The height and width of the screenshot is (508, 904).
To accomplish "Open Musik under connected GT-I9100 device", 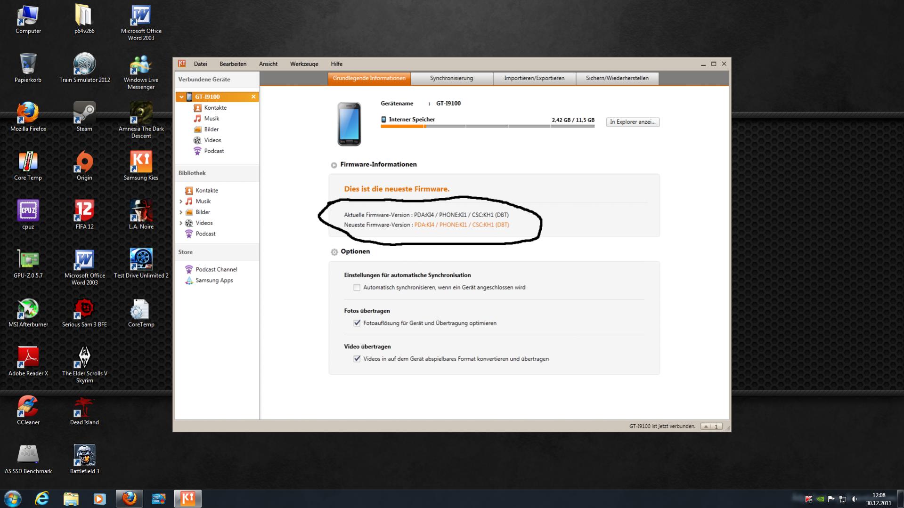I will click(x=206, y=119).
